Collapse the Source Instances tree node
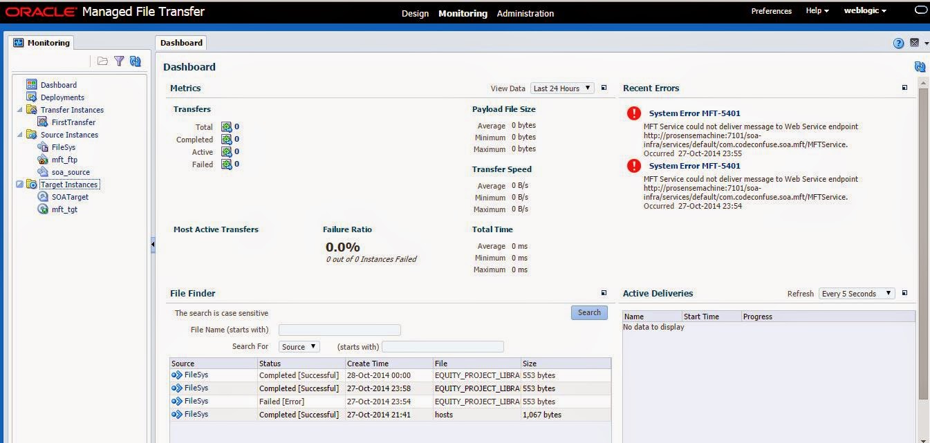 (20, 135)
